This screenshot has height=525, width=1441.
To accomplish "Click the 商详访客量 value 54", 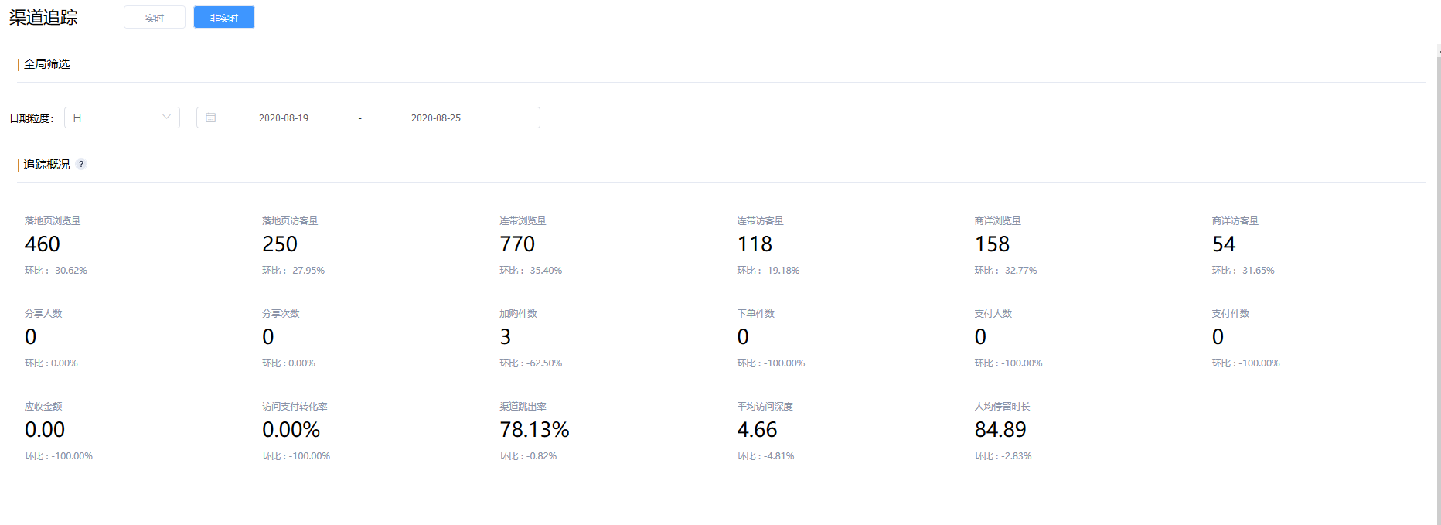I will point(1224,244).
